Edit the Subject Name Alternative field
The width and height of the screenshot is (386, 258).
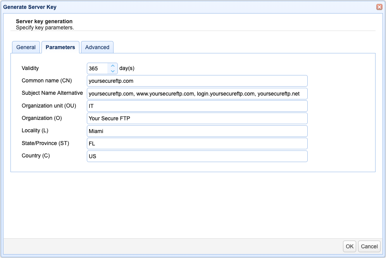pyautogui.click(x=197, y=94)
